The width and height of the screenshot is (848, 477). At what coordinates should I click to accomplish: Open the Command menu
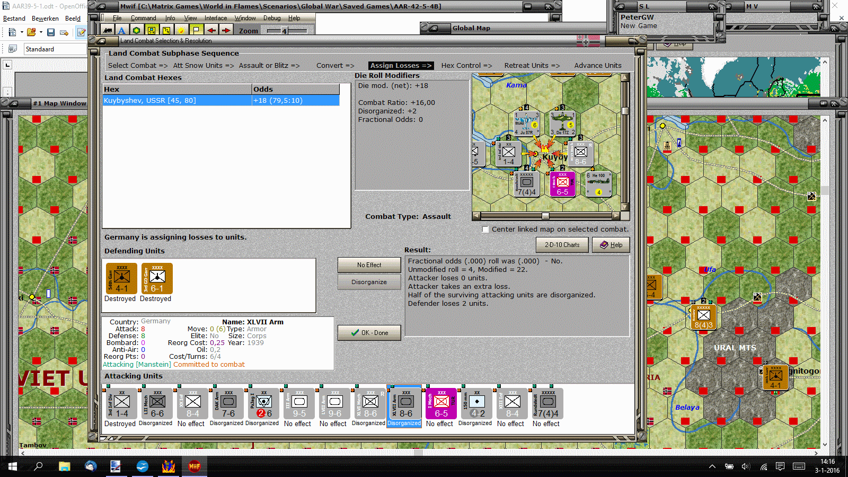click(144, 18)
